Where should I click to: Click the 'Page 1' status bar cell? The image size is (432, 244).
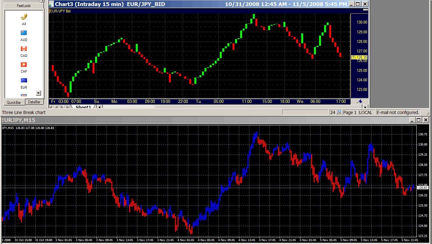(350, 112)
